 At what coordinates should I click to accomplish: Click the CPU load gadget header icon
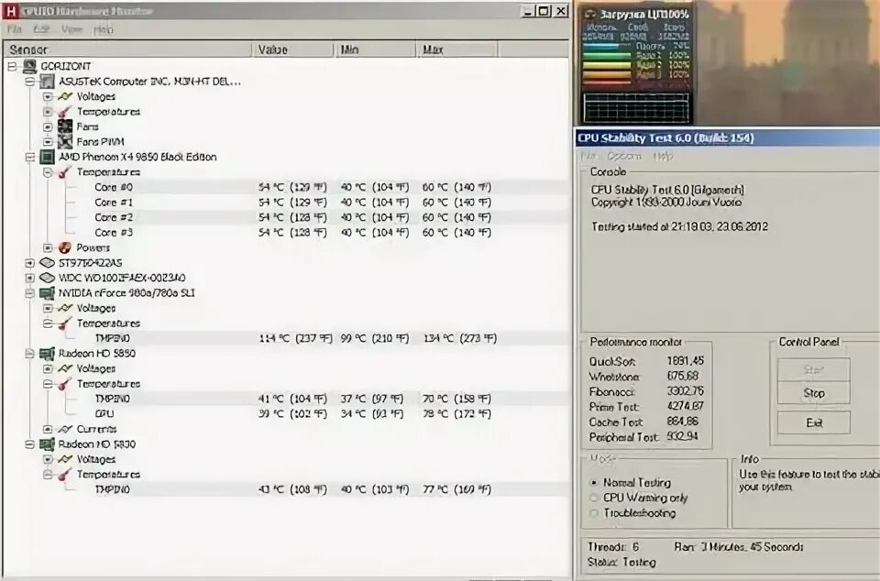[x=589, y=14]
